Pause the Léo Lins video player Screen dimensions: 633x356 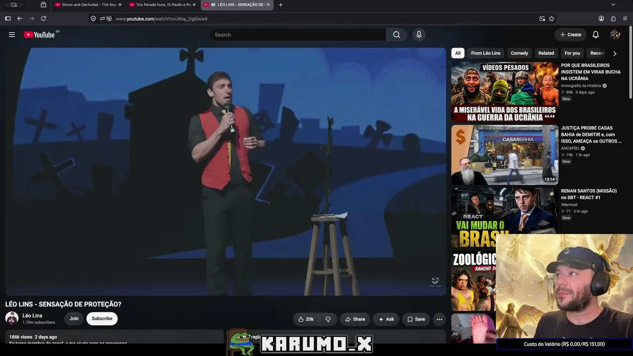pyautogui.click(x=226, y=172)
